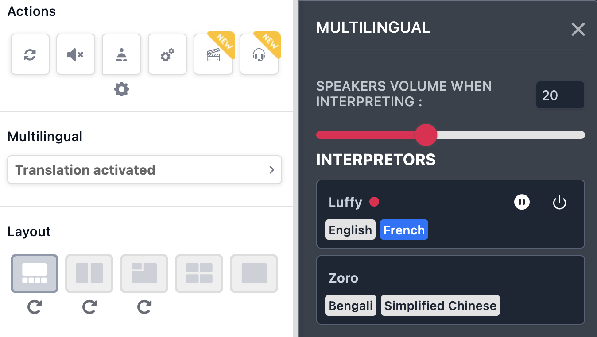Viewport: 597px width, 337px height.
Task: Close the Multilingual panel
Action: click(x=578, y=29)
